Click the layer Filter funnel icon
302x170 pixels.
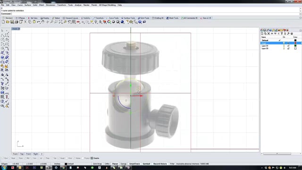(282, 34)
